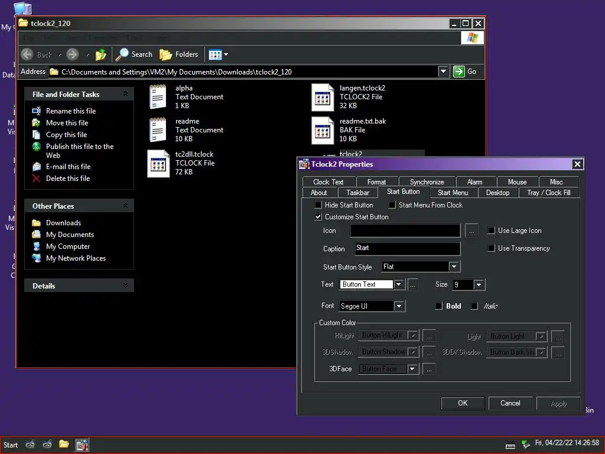This screenshot has height=454, width=605.
Task: Click the My Network Places icon
Action: (x=36, y=258)
